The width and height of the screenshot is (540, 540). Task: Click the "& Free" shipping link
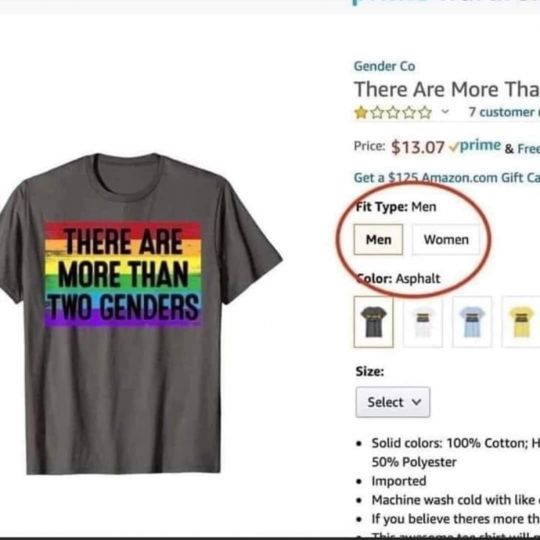(x=521, y=148)
